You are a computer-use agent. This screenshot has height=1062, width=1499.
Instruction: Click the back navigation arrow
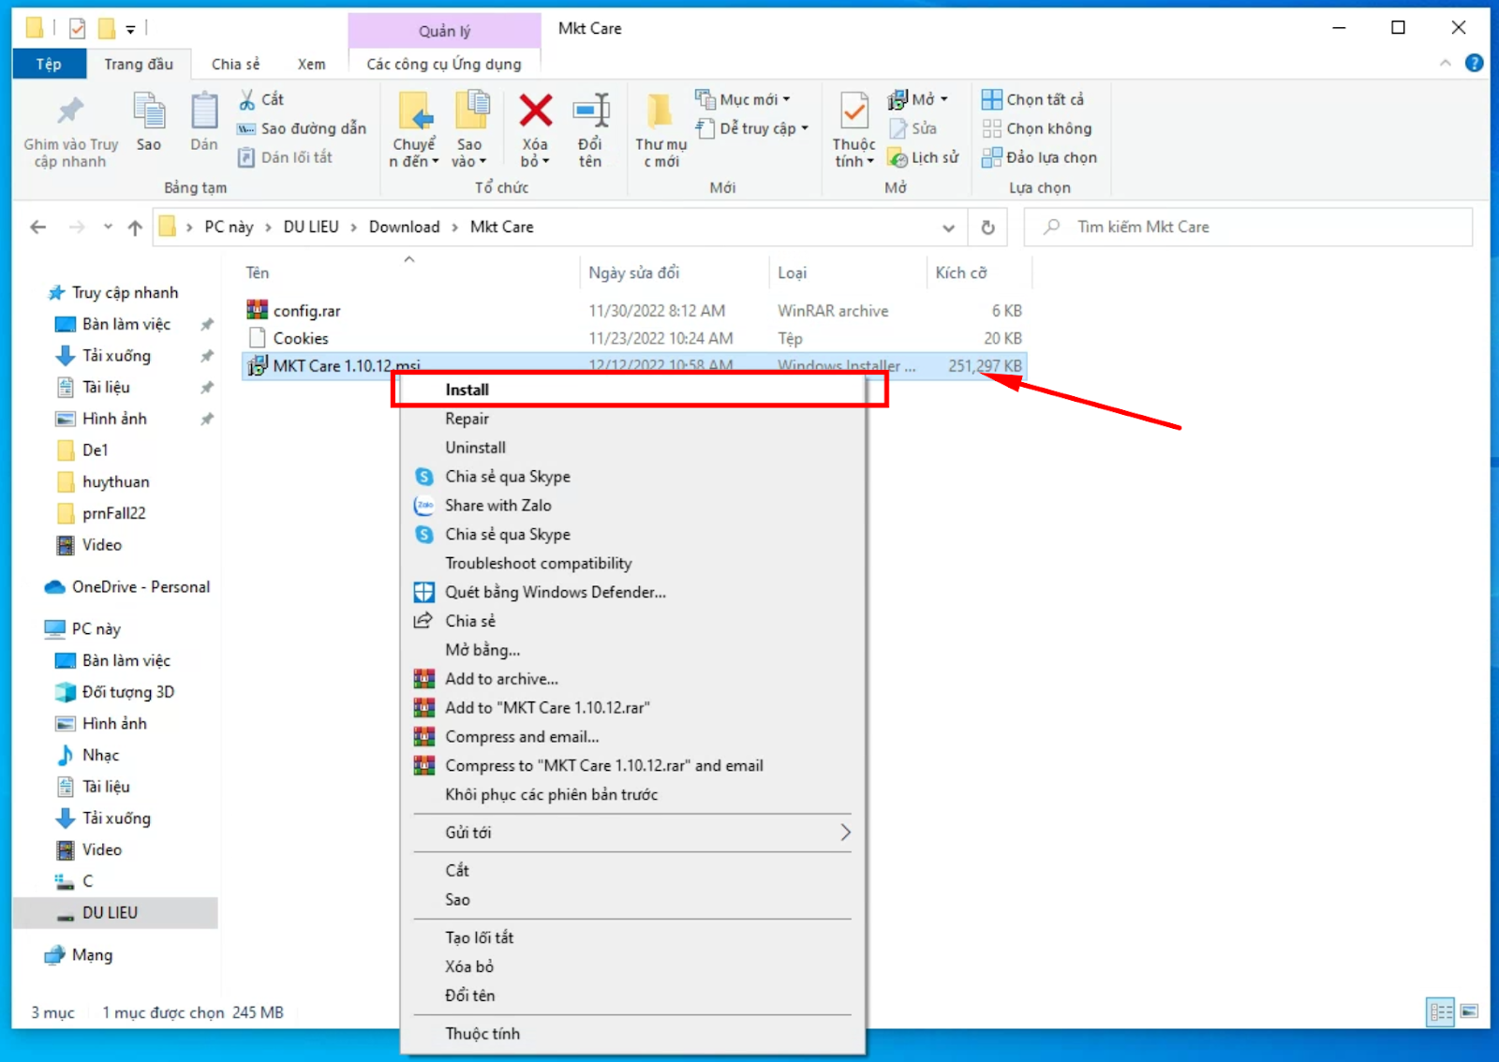[x=37, y=227]
